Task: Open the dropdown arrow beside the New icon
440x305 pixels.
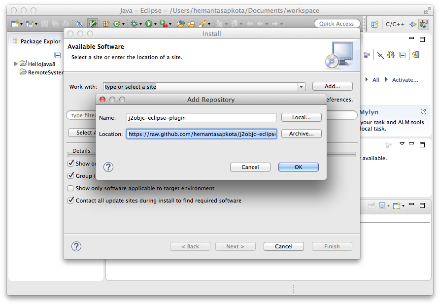Action: [x=21, y=24]
